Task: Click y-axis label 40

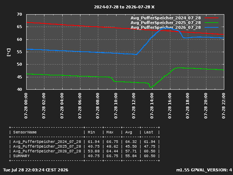Action: tap(19, 89)
